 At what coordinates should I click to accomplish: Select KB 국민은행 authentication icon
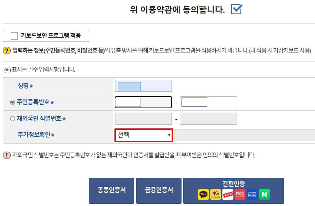[x=216, y=194]
